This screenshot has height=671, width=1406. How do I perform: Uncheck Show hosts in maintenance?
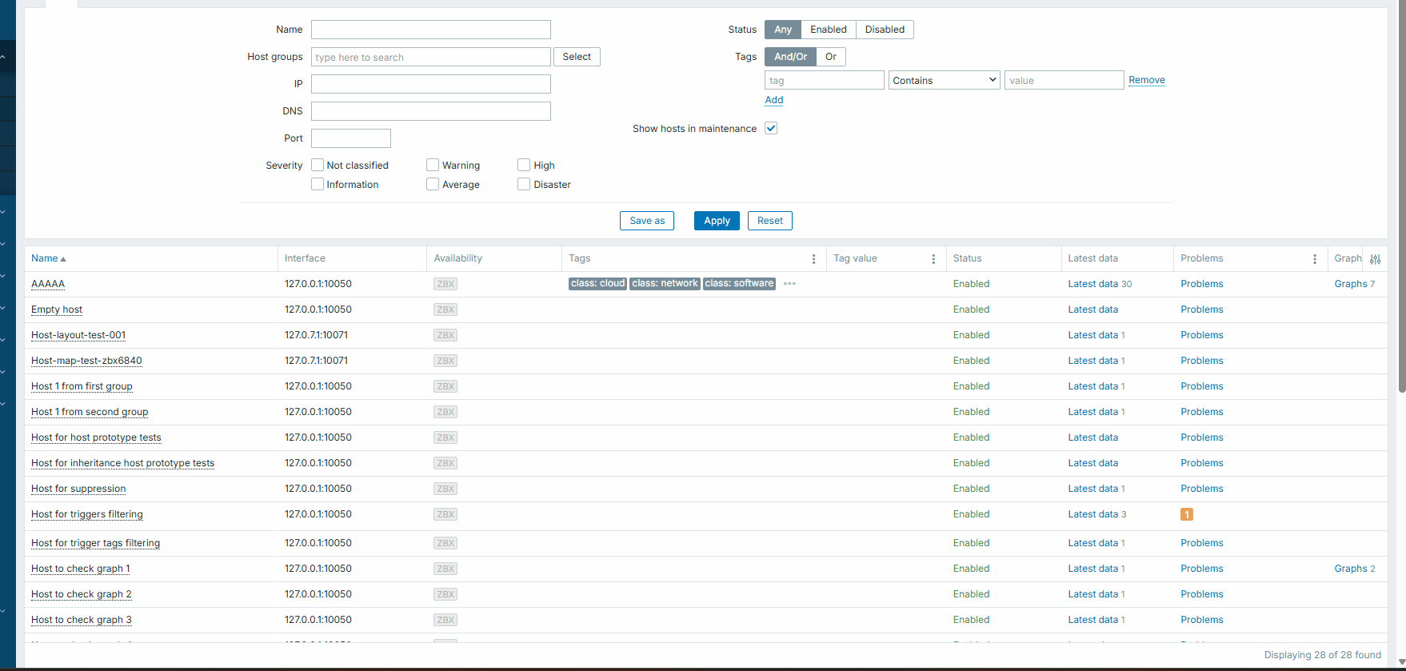pyautogui.click(x=771, y=129)
